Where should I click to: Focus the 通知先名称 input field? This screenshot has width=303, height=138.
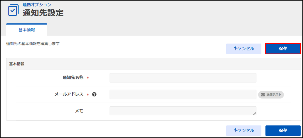tap(183, 78)
